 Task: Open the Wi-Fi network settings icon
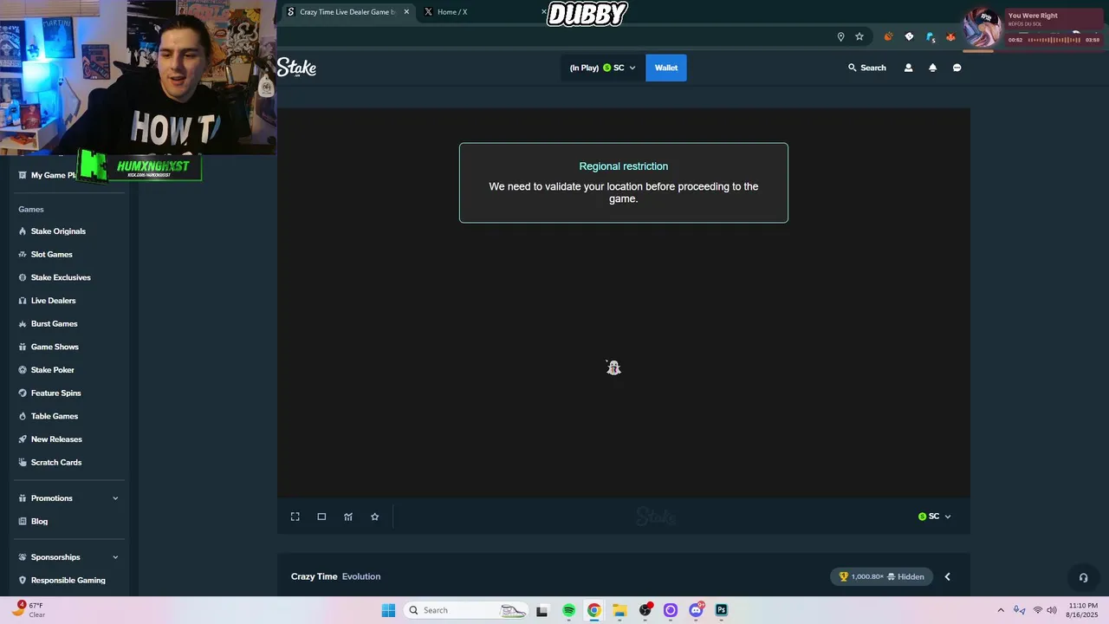pyautogui.click(x=1037, y=610)
